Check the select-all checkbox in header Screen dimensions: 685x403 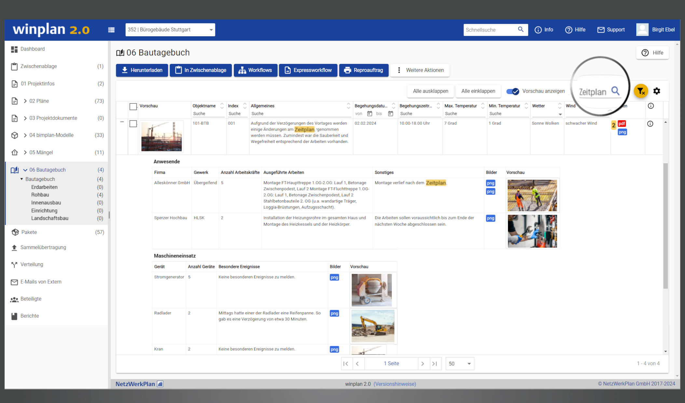click(x=133, y=106)
